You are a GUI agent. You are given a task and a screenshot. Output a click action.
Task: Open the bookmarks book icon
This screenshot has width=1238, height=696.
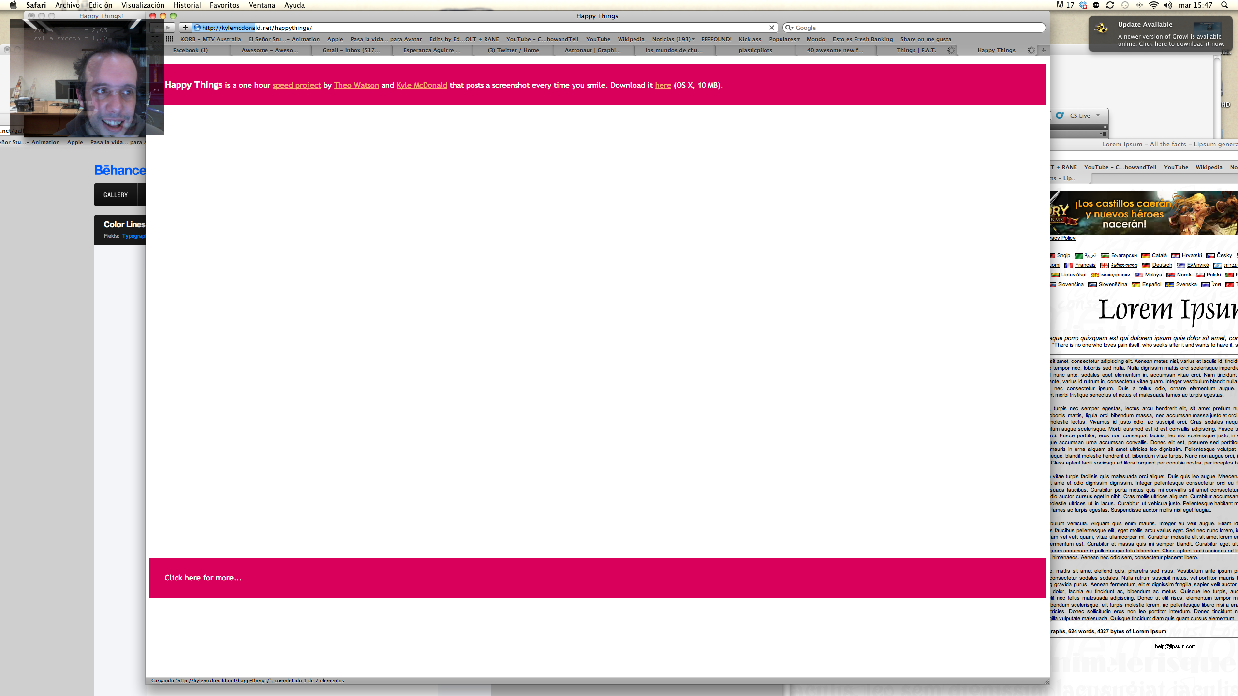tap(155, 39)
